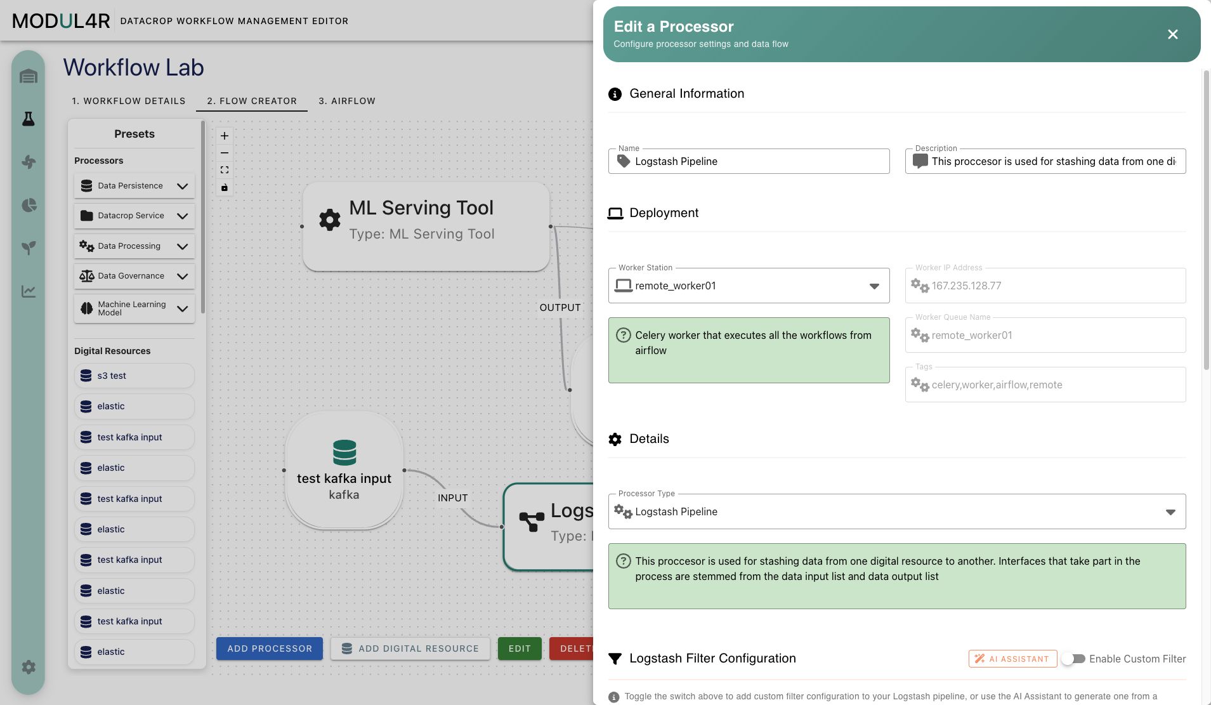Click the test kafka input database icon on canvas
The height and width of the screenshot is (705, 1211).
tap(344, 452)
